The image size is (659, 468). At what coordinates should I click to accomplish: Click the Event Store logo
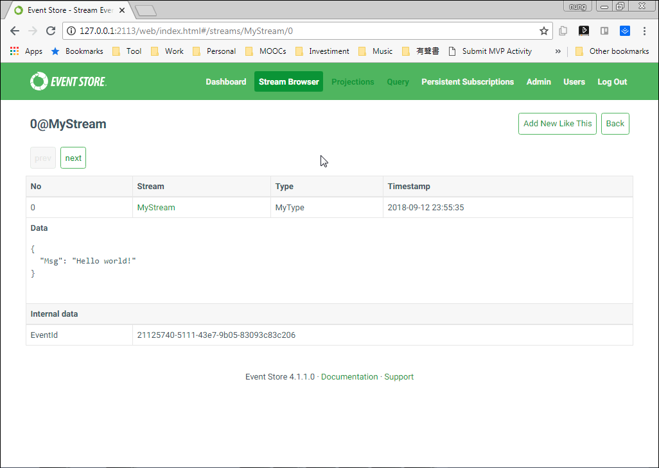(69, 81)
